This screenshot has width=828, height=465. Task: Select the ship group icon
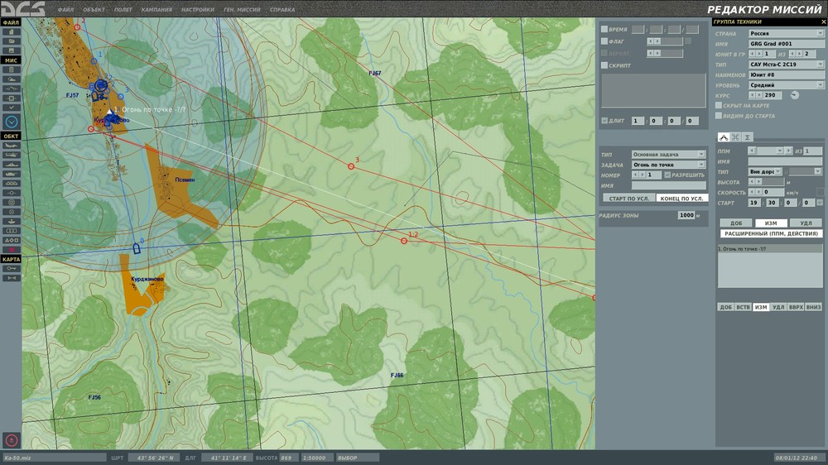point(11,165)
